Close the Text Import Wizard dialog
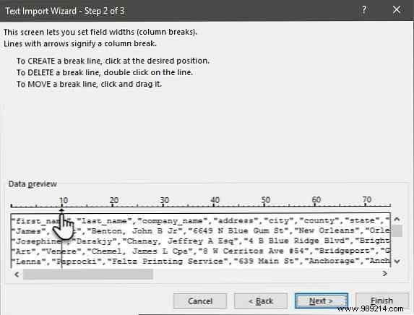The image size is (414, 315). [397, 10]
